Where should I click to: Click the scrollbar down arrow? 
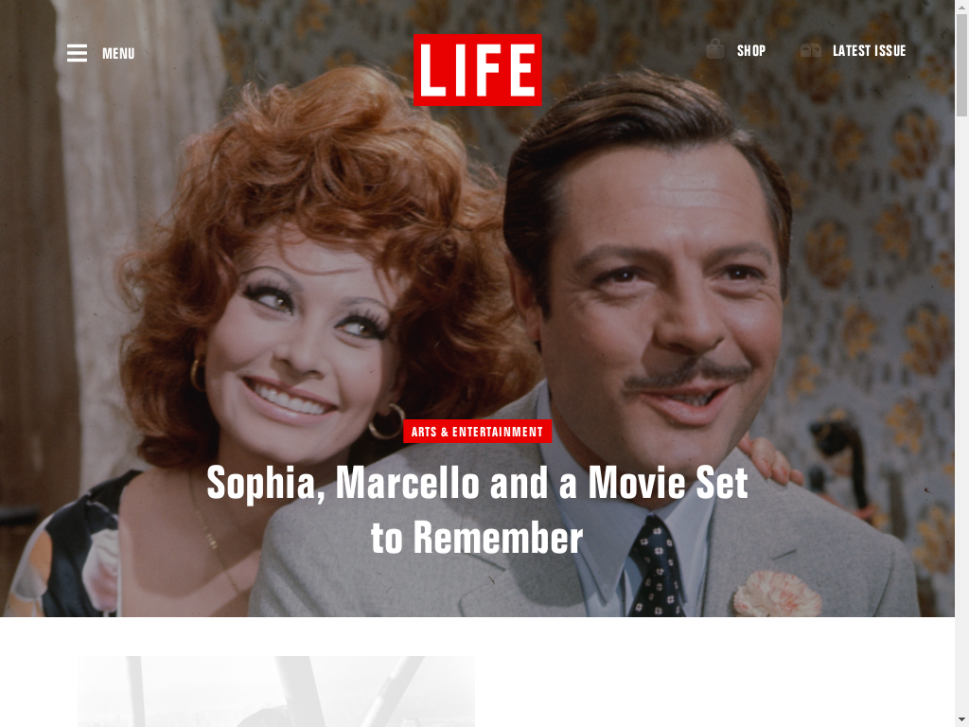[x=962, y=720]
